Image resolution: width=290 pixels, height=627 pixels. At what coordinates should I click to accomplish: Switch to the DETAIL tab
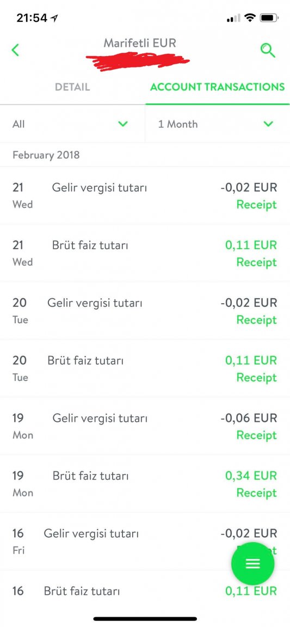click(72, 87)
